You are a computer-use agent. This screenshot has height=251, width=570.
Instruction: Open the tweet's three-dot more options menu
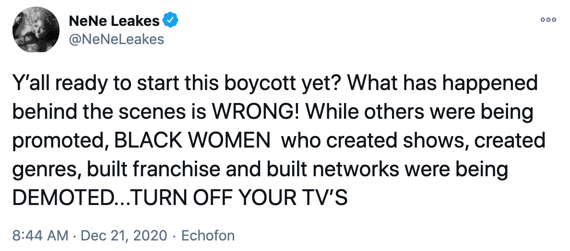(x=548, y=20)
